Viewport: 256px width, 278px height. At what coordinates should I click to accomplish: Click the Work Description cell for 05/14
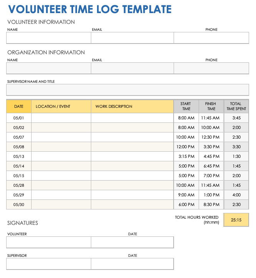click(132, 166)
